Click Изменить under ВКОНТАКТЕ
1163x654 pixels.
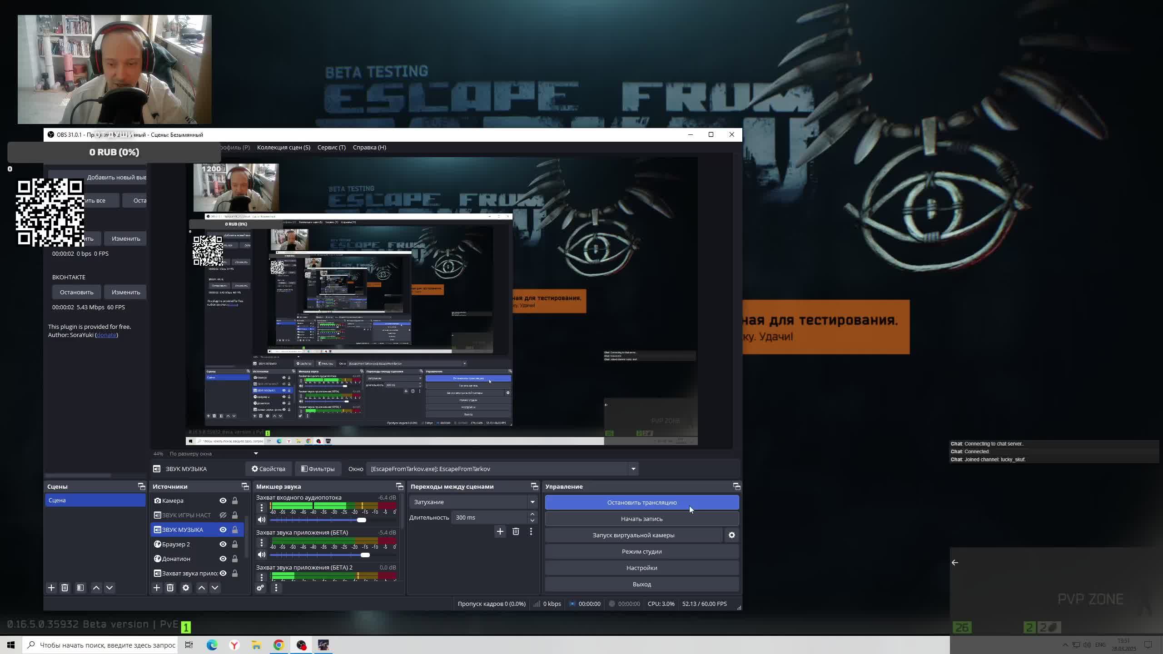coord(126,292)
